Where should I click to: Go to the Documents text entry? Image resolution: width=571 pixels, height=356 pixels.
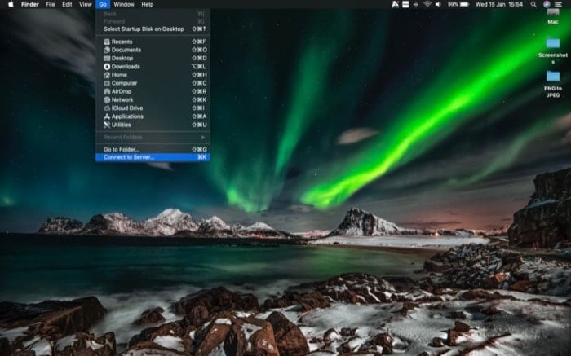click(x=126, y=50)
